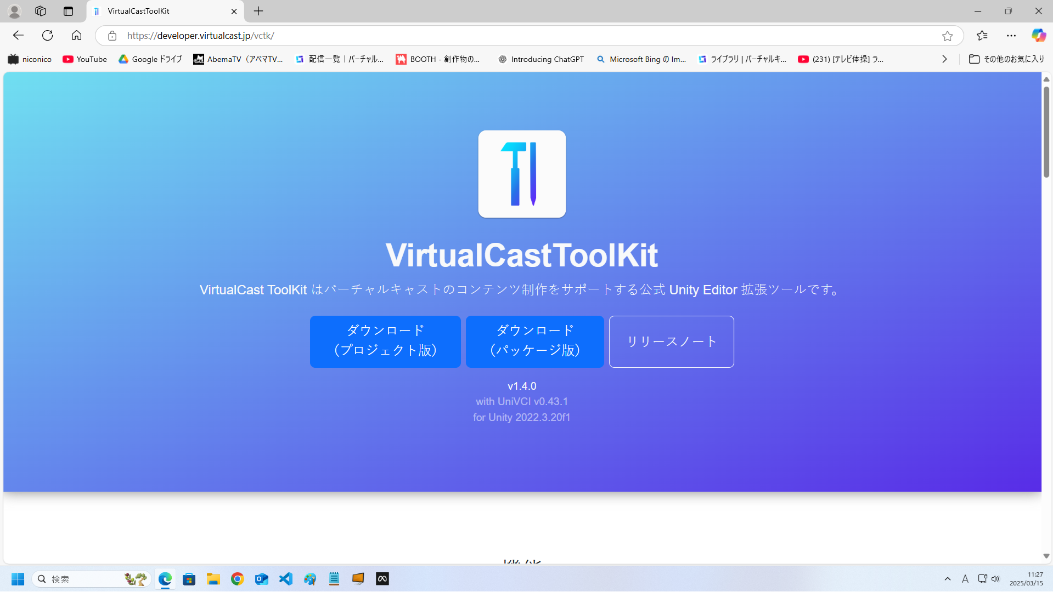Open the Copilot sidebar icon

(1038, 36)
